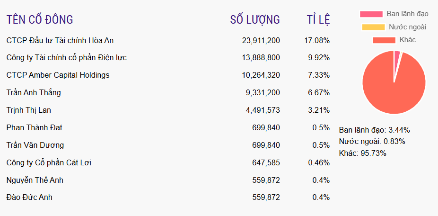Viewport: 438px width, 216px height.
Task: Click the small pink Ban lãnh đạo pie slice
Action: [x=396, y=57]
